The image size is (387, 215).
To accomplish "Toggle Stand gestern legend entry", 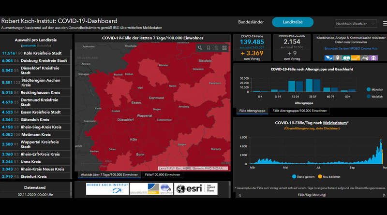I will point(303,176).
